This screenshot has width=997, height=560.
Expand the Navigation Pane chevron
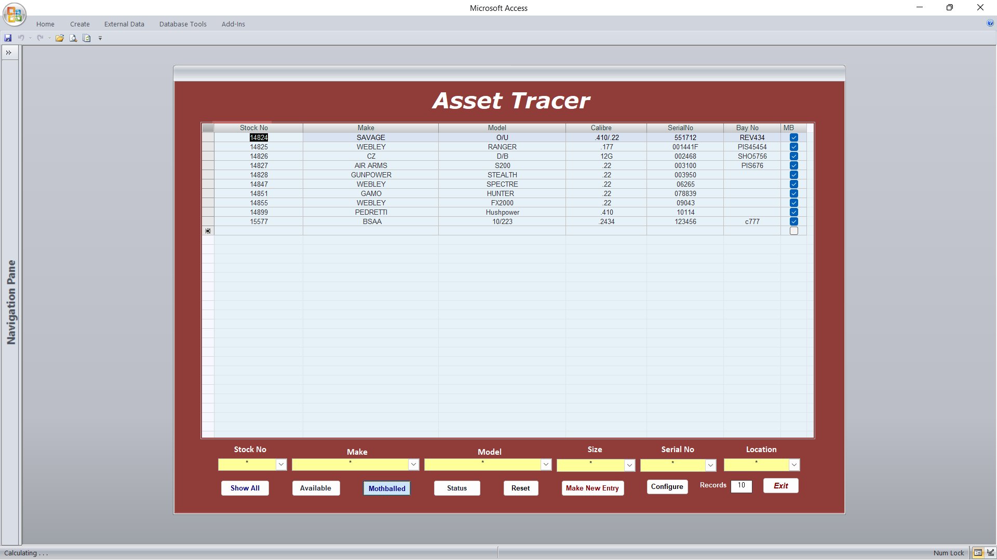pyautogui.click(x=9, y=52)
